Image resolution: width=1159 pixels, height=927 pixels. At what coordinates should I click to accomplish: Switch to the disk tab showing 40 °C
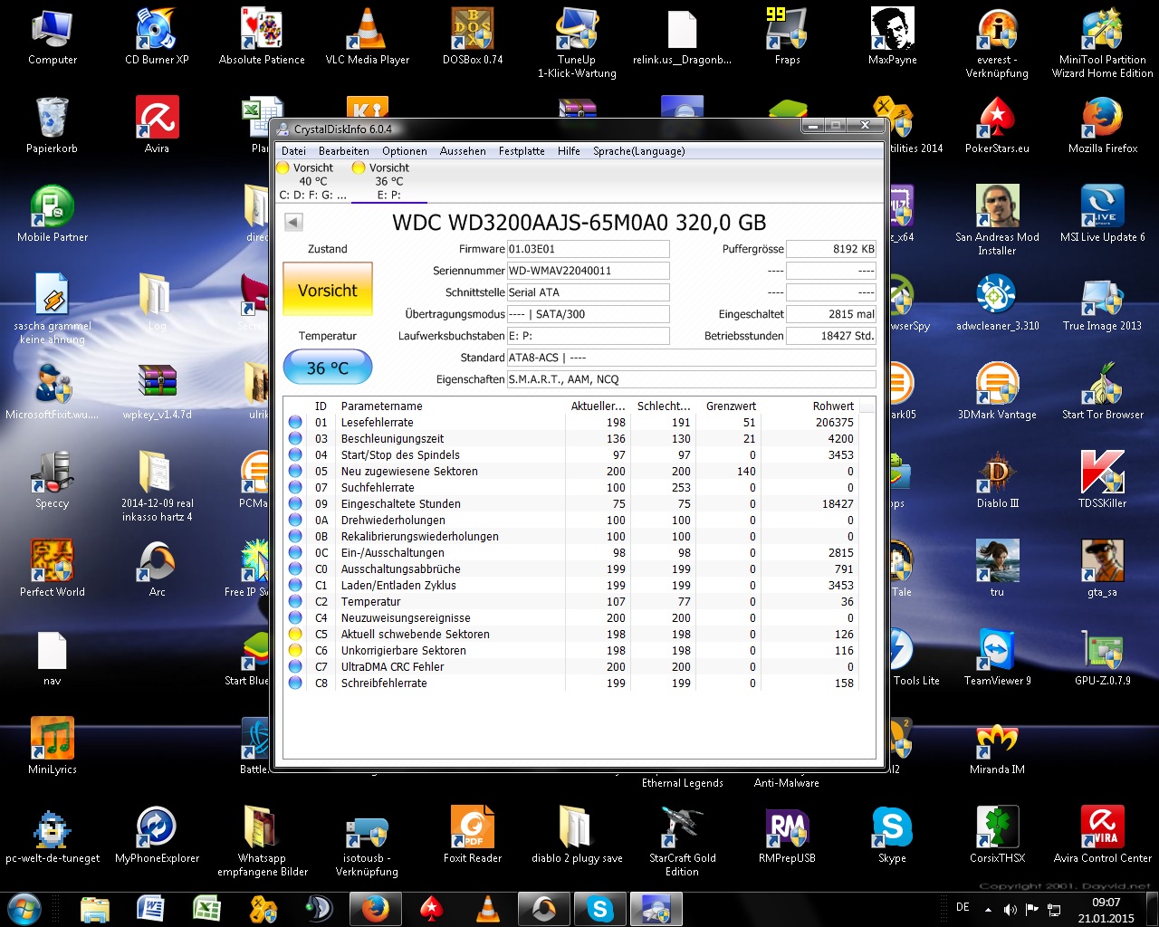(x=312, y=181)
